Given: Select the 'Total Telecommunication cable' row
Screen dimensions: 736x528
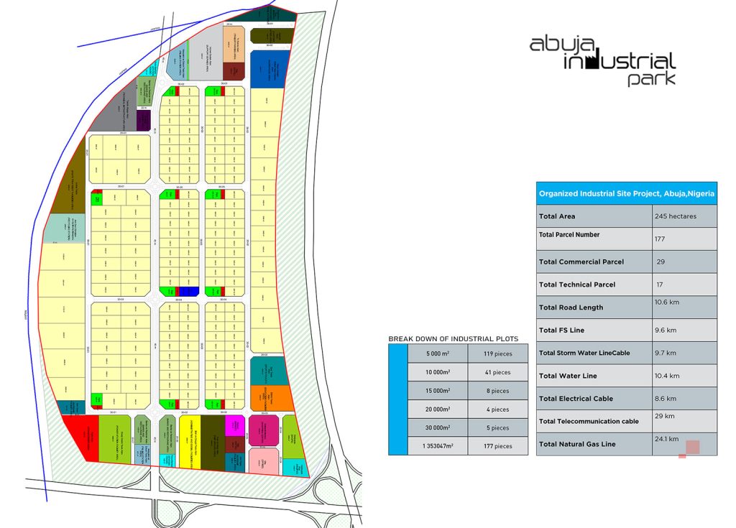Looking at the screenshot, I should pyautogui.click(x=589, y=421).
